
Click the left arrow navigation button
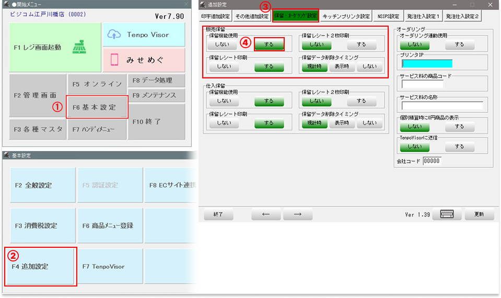pyautogui.click(x=266, y=214)
